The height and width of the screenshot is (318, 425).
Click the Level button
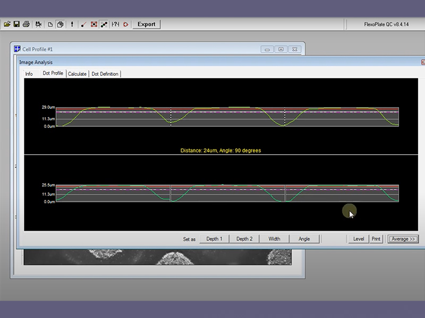tap(359, 239)
